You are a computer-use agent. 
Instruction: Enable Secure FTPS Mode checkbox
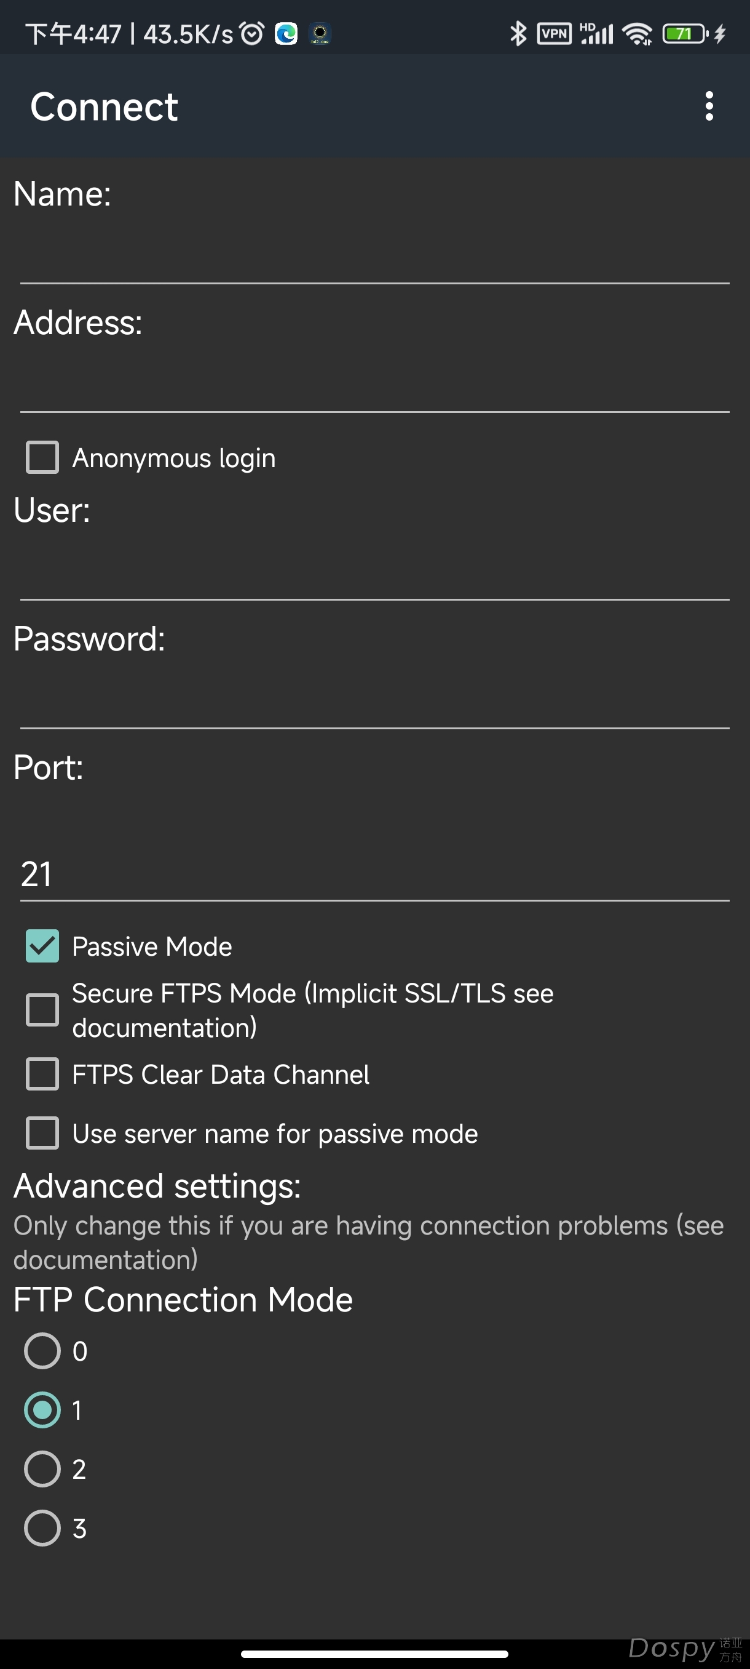[42, 1010]
